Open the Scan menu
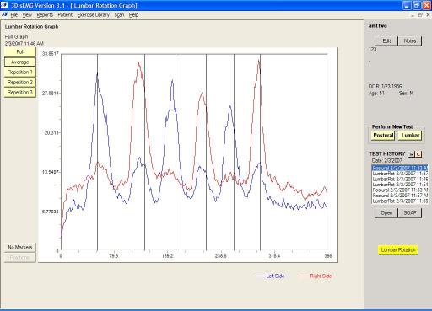 [x=119, y=15]
